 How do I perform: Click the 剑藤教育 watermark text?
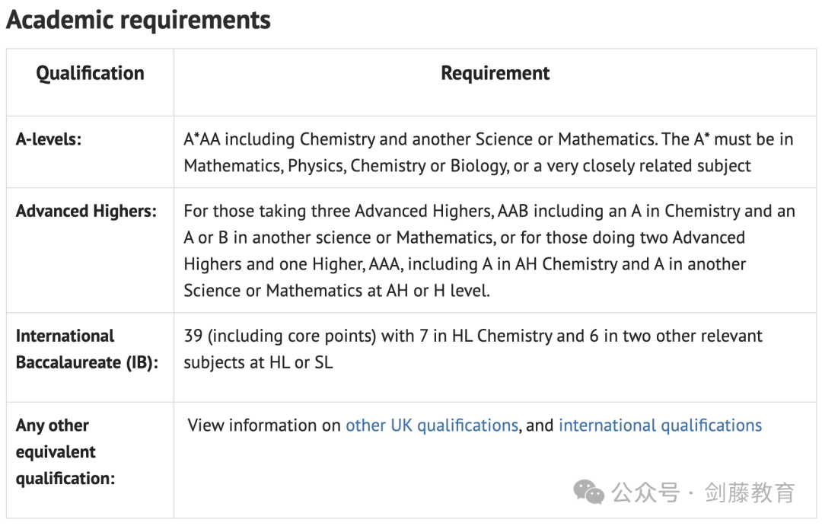click(750, 493)
